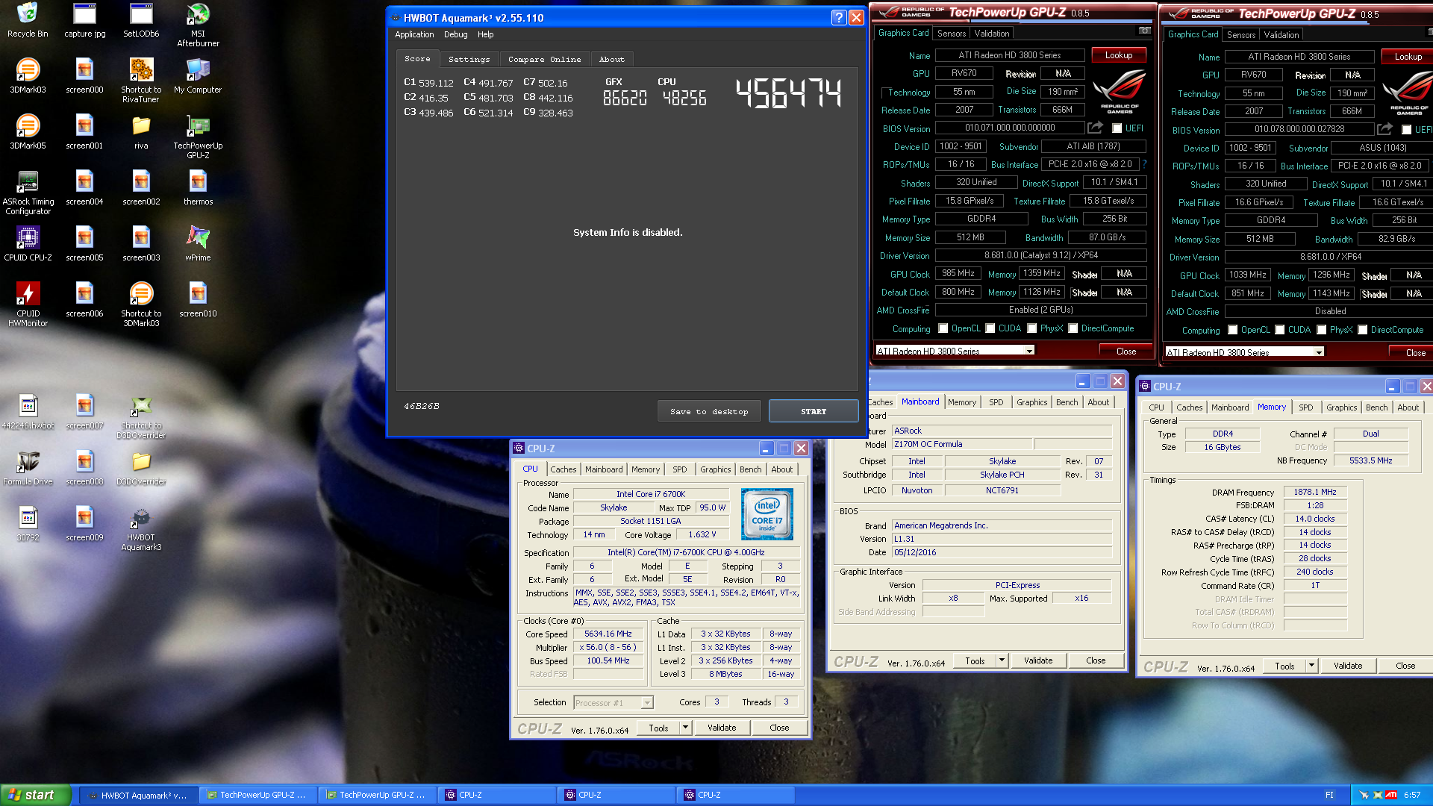Open ASRock Timing Configurator icon
This screenshot has height=806, width=1433.
click(x=28, y=193)
